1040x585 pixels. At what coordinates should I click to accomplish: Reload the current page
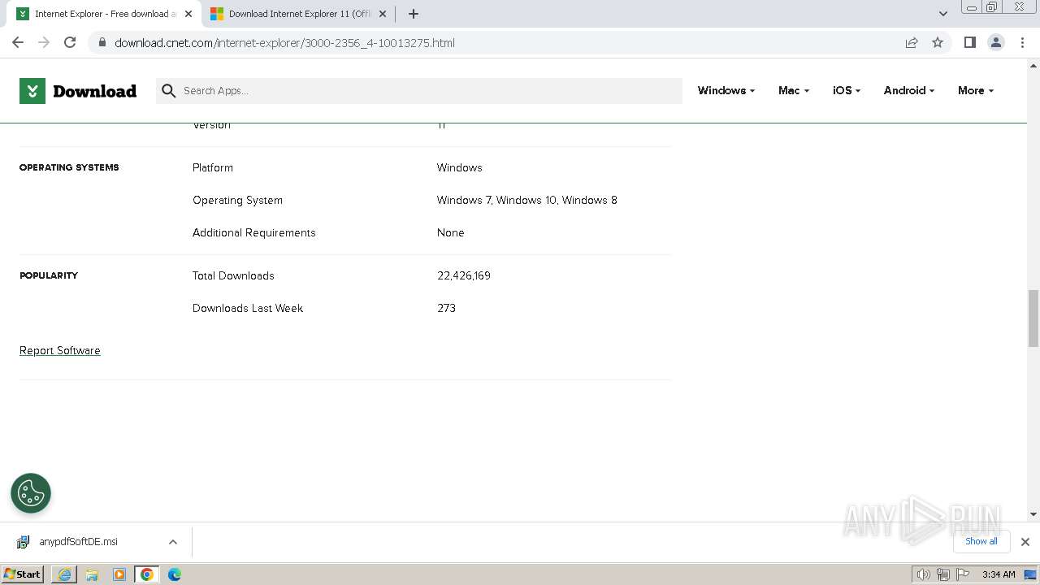[x=70, y=42]
